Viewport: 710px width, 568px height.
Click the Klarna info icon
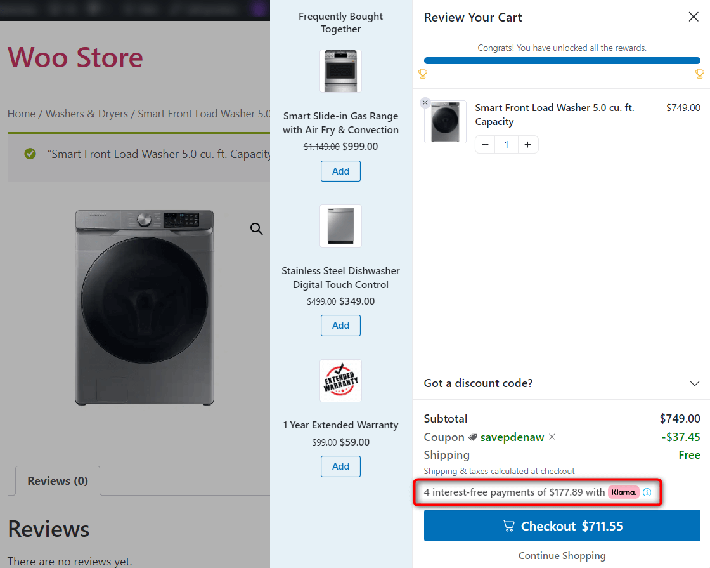click(x=647, y=492)
